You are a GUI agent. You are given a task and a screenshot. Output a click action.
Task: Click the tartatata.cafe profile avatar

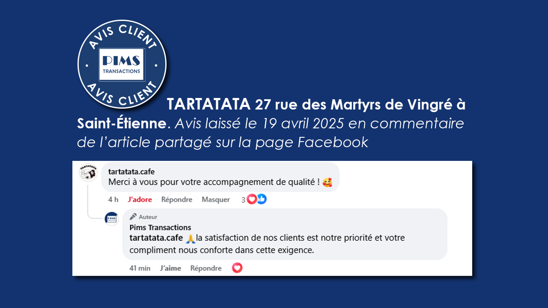(x=89, y=173)
